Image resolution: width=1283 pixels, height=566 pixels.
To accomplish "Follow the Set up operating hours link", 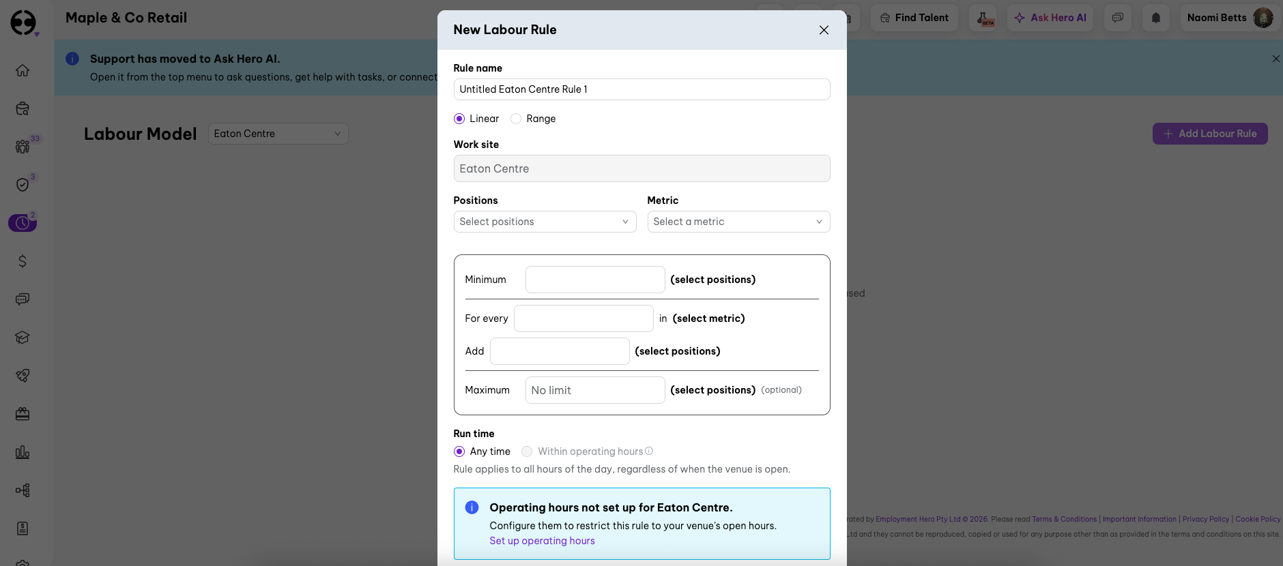I will coord(542,541).
